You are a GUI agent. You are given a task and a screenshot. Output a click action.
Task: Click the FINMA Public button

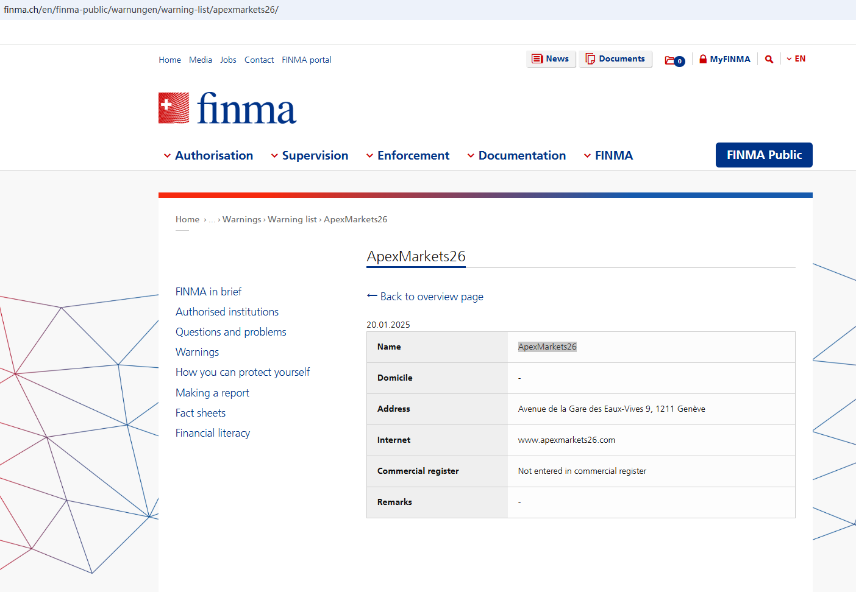click(764, 155)
